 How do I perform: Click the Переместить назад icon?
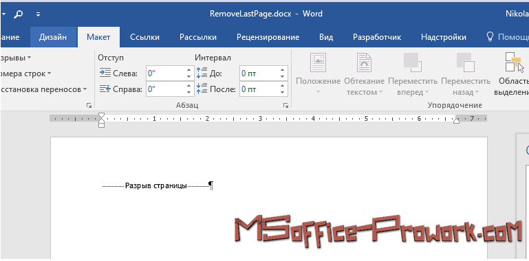point(466,63)
